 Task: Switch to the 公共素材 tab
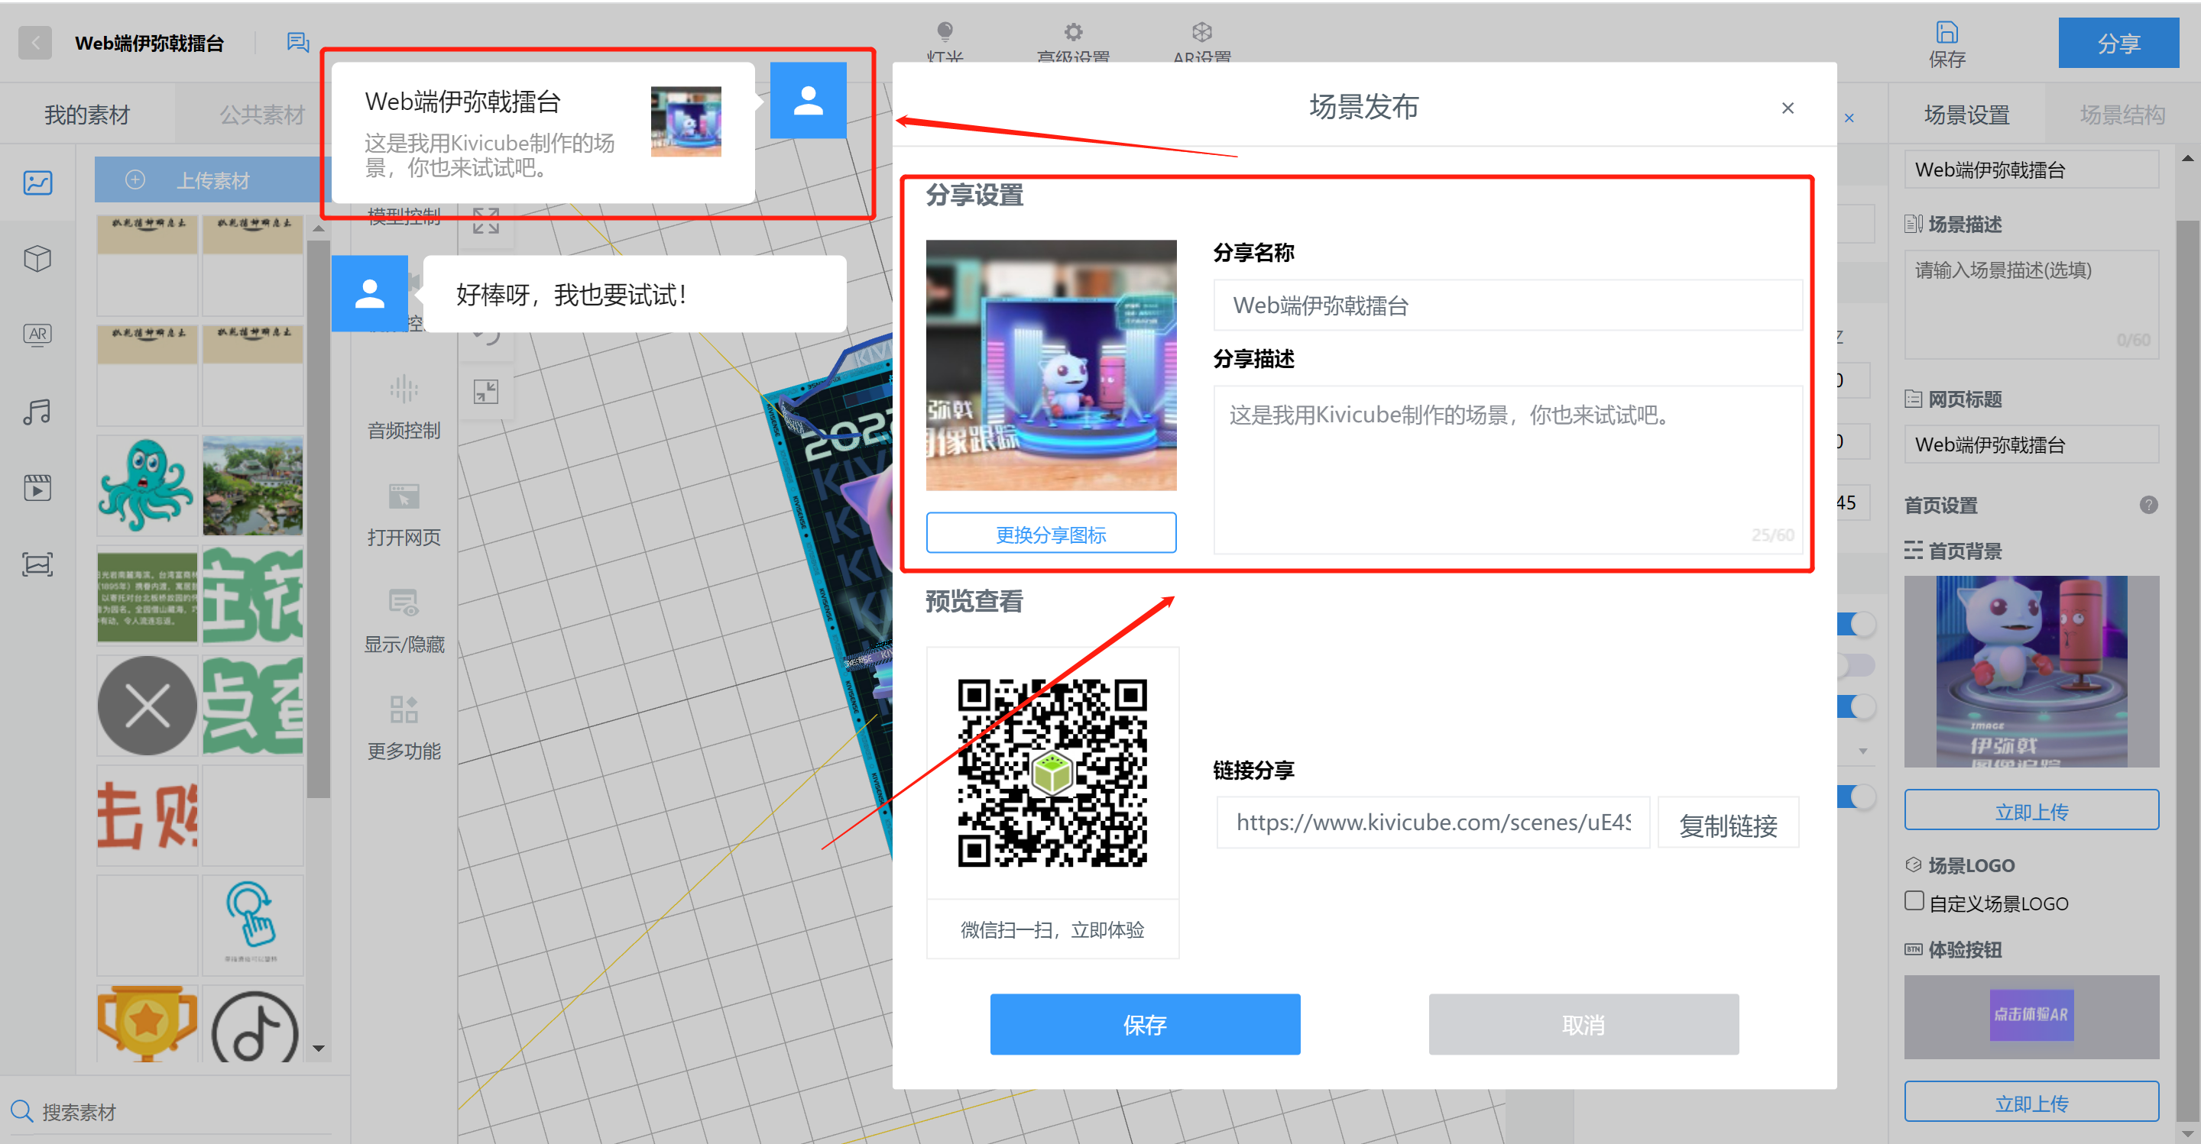261,115
